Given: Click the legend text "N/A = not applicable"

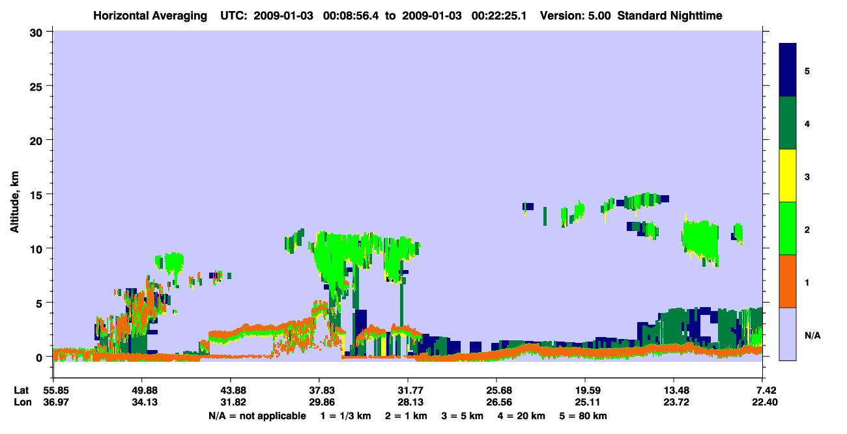Looking at the screenshot, I should pos(257,416).
